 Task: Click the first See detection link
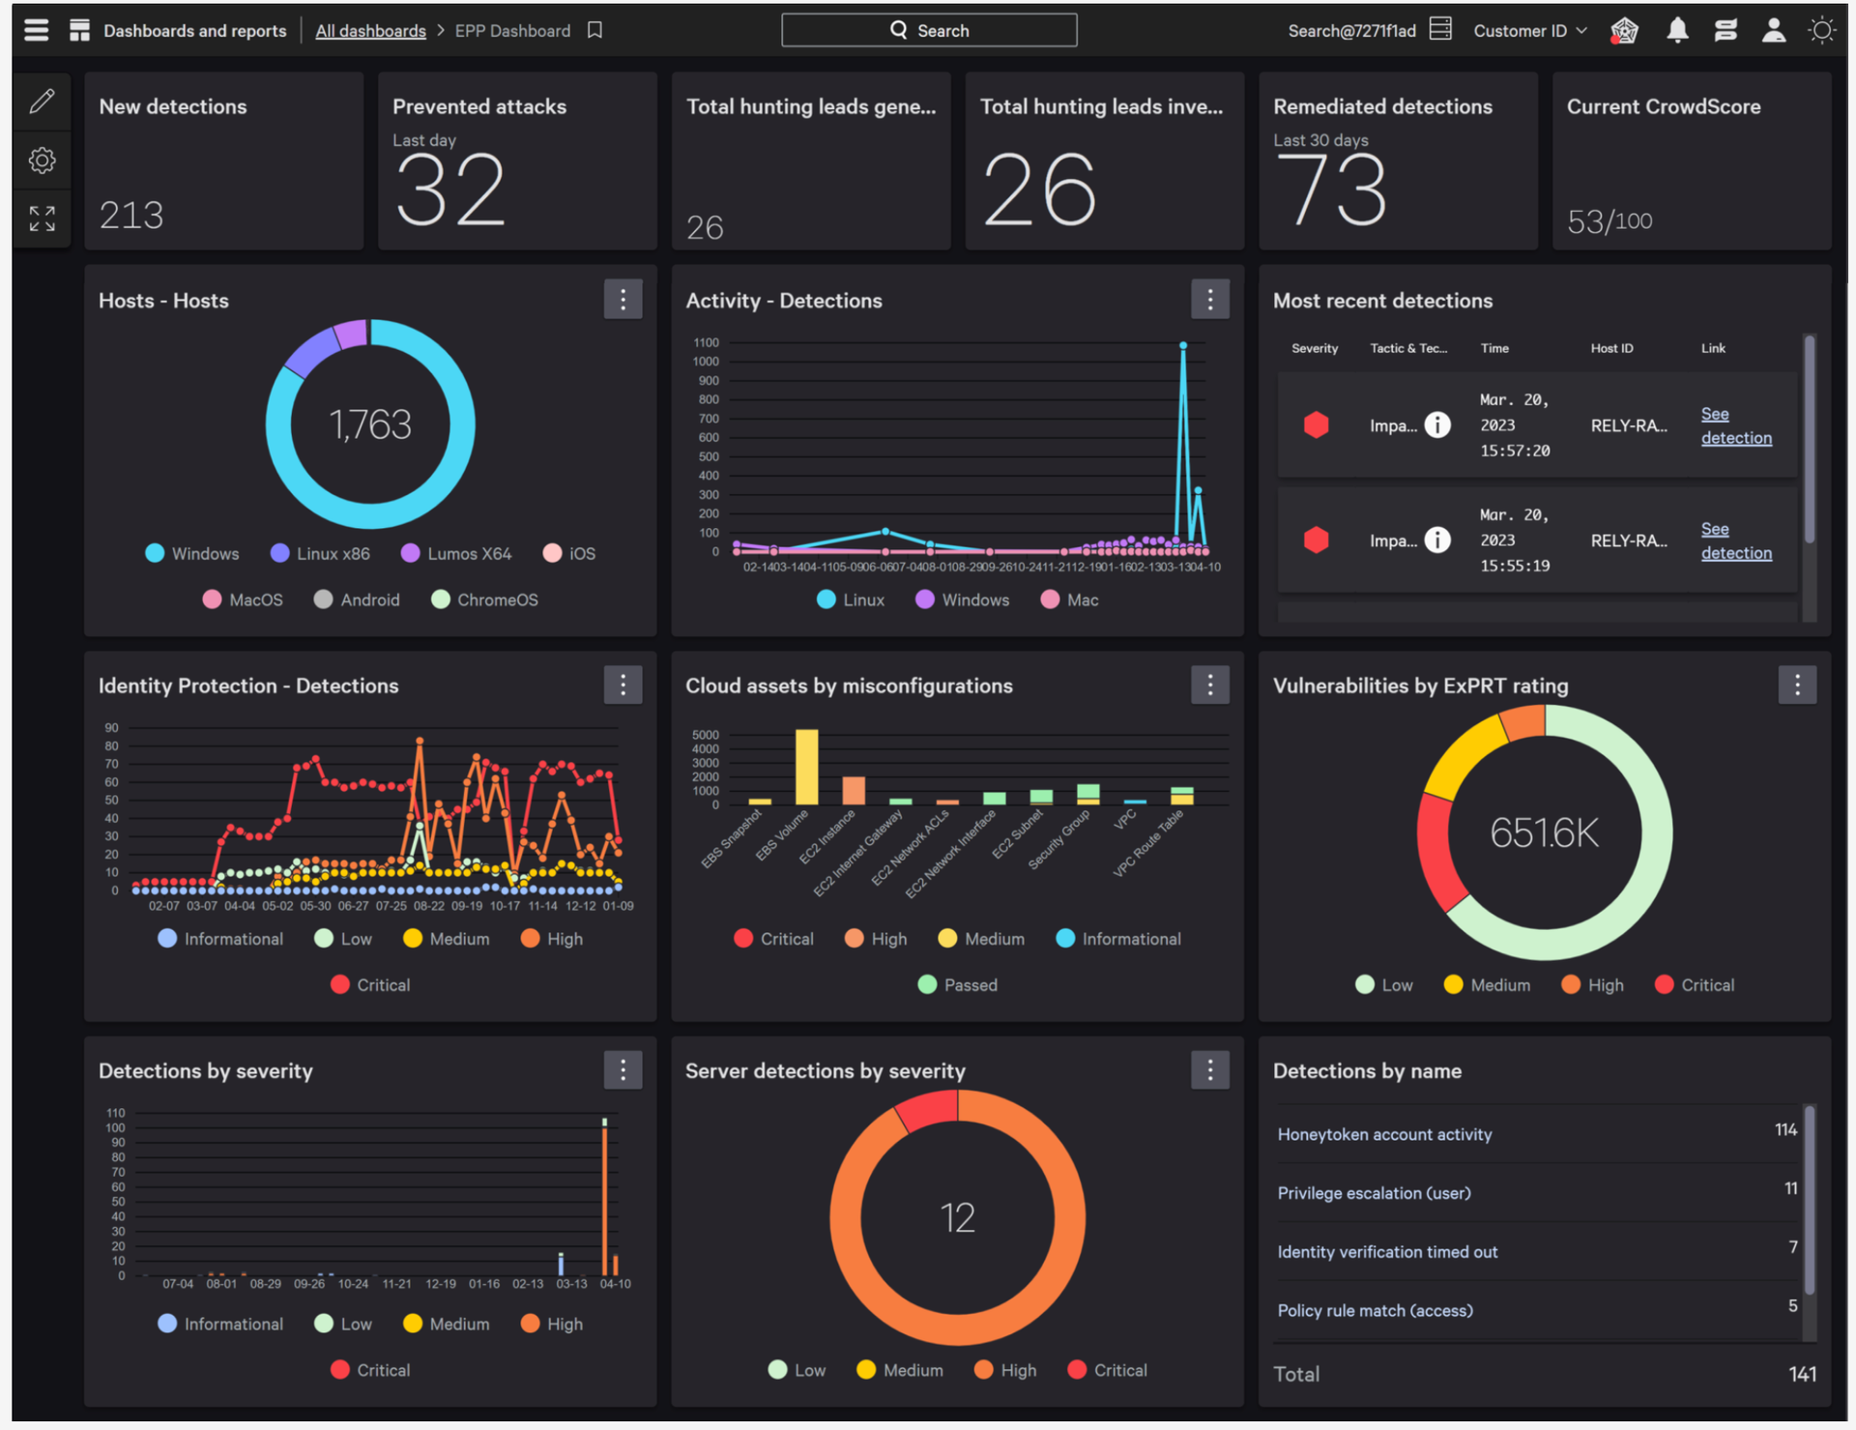(1735, 425)
